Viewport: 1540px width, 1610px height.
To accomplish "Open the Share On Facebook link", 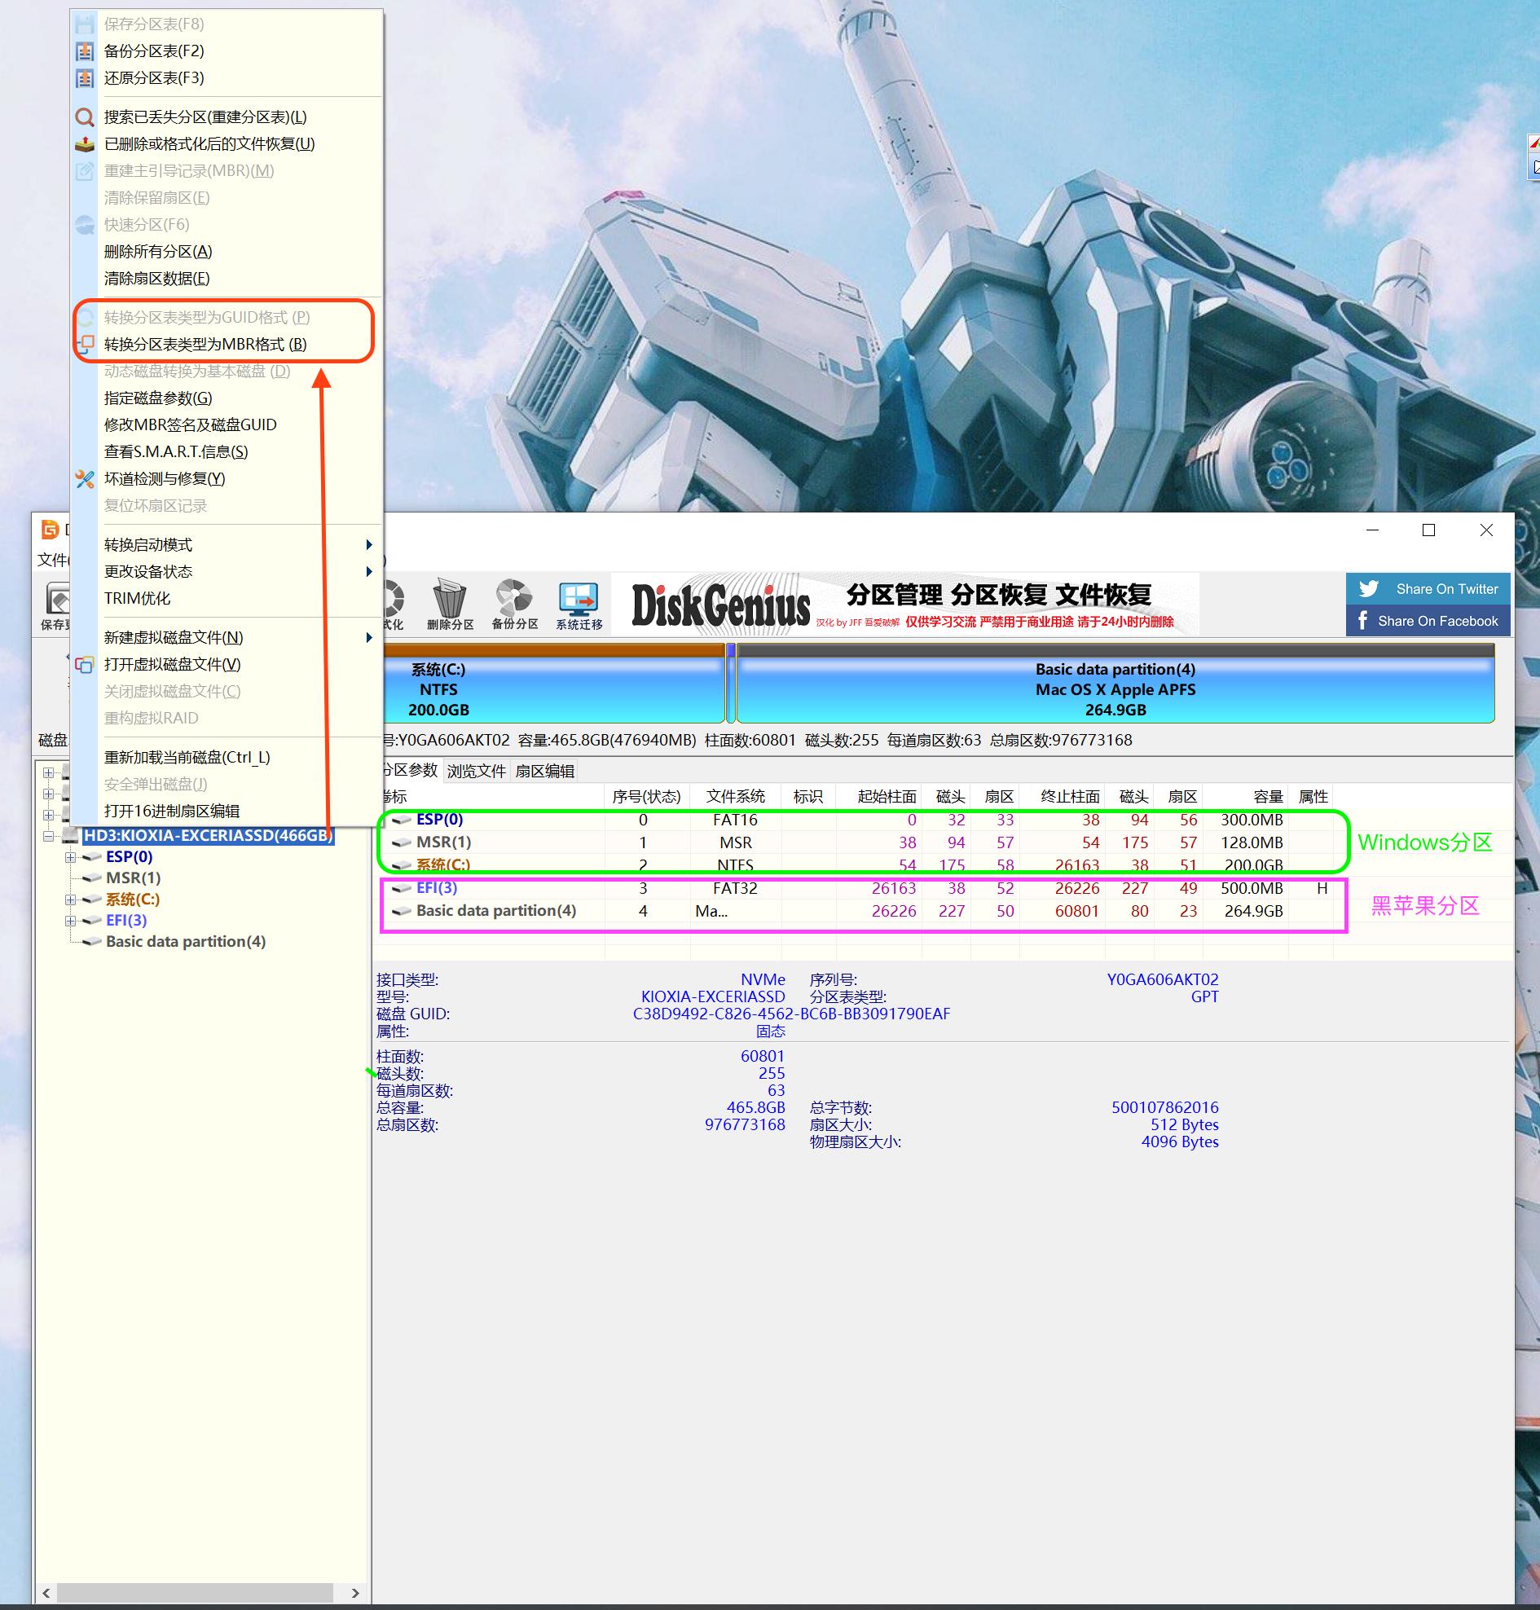I will click(1428, 621).
